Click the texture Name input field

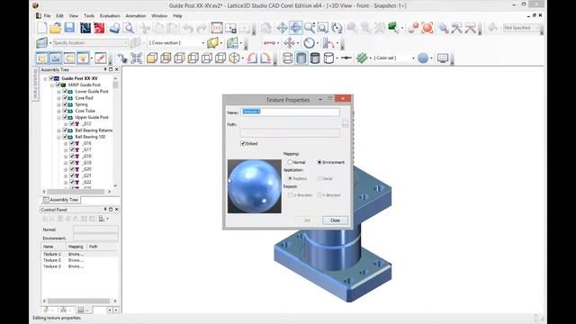(x=290, y=112)
